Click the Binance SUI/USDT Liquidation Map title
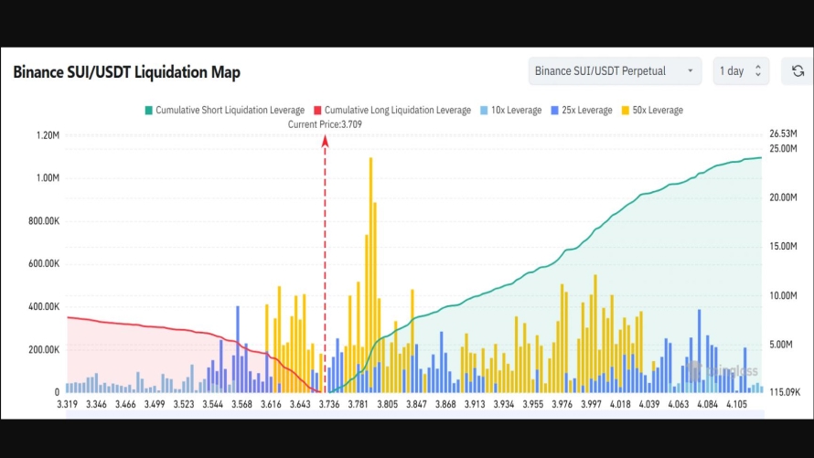Image resolution: width=814 pixels, height=458 pixels. click(x=126, y=72)
